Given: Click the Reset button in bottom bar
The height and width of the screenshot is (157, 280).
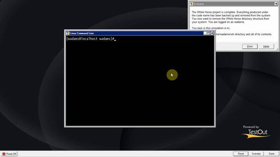Looking at the screenshot, I should point(241,154).
